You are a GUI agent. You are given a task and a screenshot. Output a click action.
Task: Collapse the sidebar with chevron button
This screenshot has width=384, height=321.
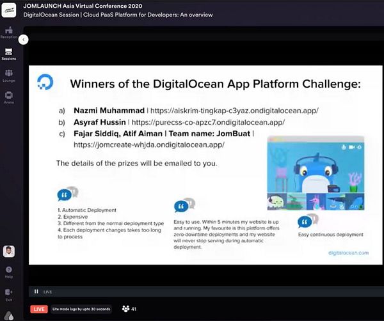point(24,40)
